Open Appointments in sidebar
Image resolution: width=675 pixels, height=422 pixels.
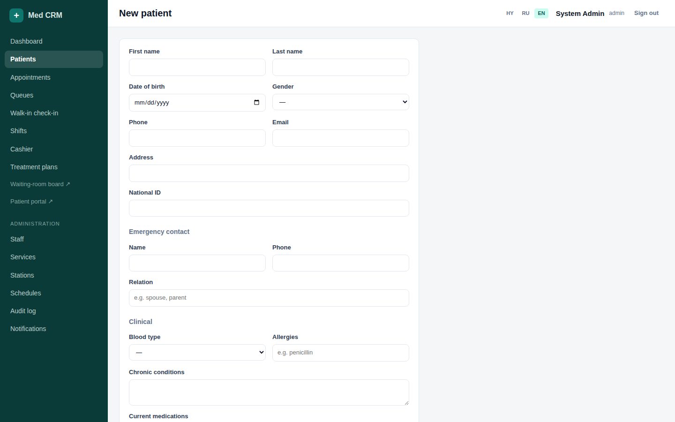point(54,77)
